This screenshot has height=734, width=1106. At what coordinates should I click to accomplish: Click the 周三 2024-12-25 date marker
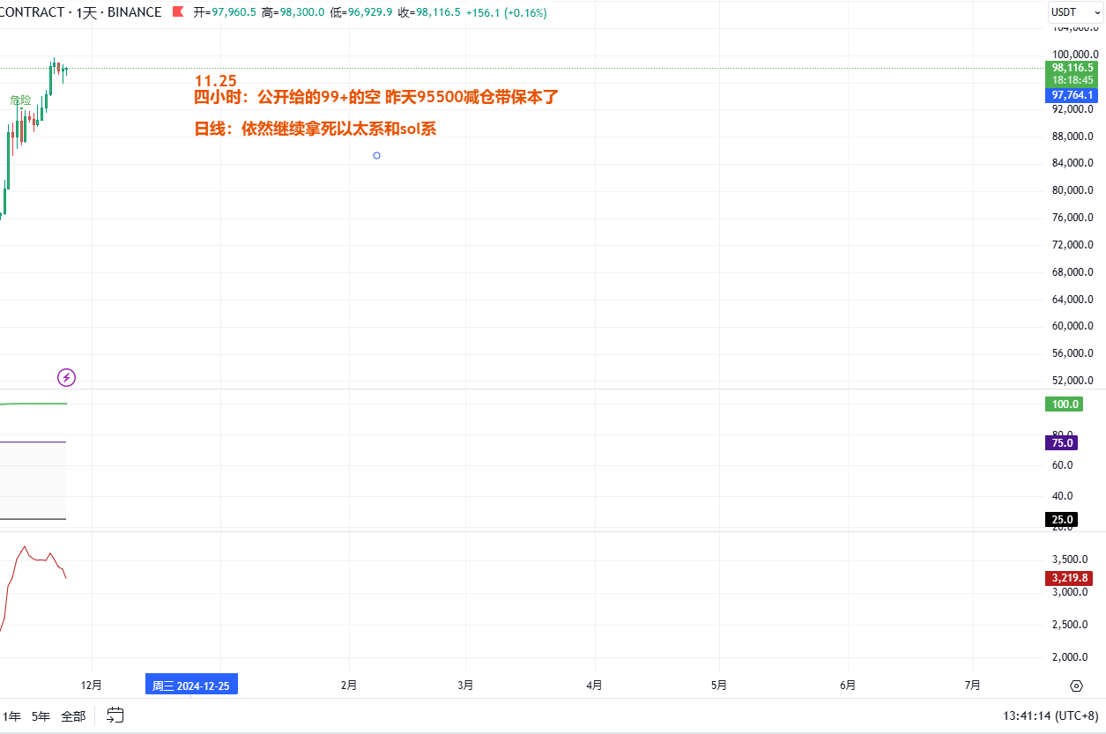[191, 686]
